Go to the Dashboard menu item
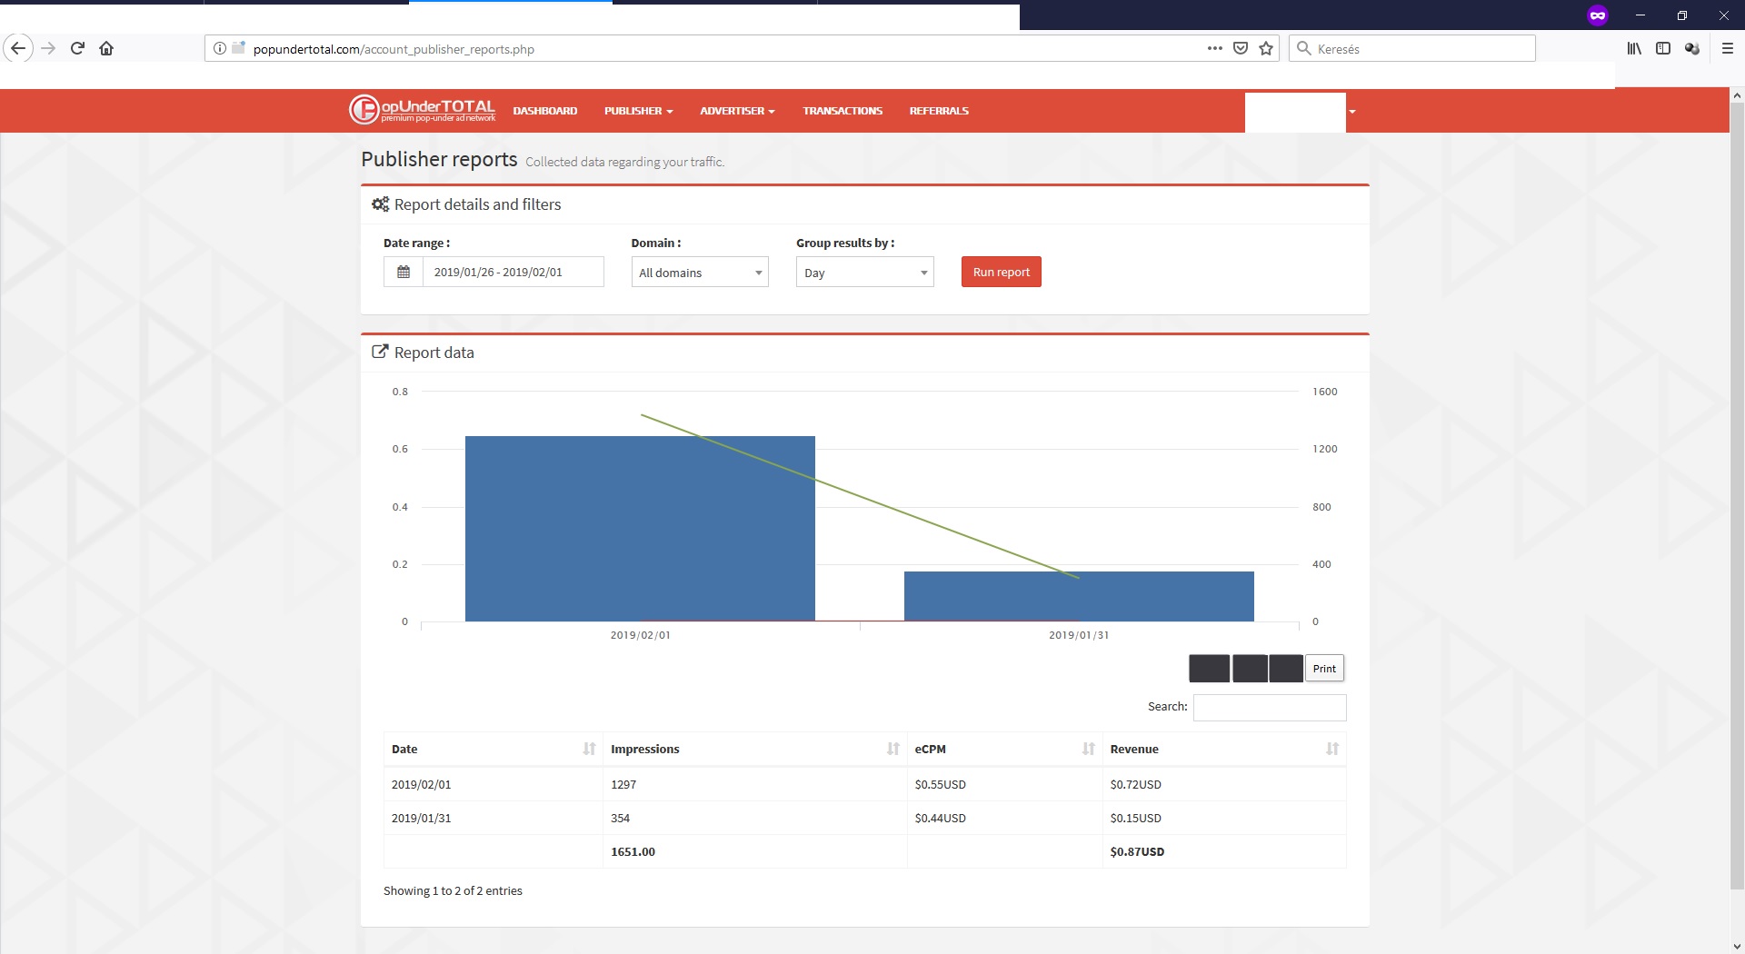This screenshot has height=954, width=1745. pyautogui.click(x=544, y=111)
